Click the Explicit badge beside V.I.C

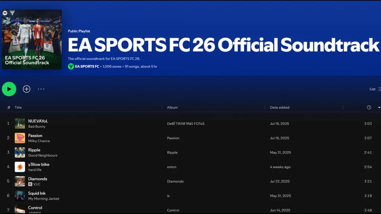[x=29, y=184]
